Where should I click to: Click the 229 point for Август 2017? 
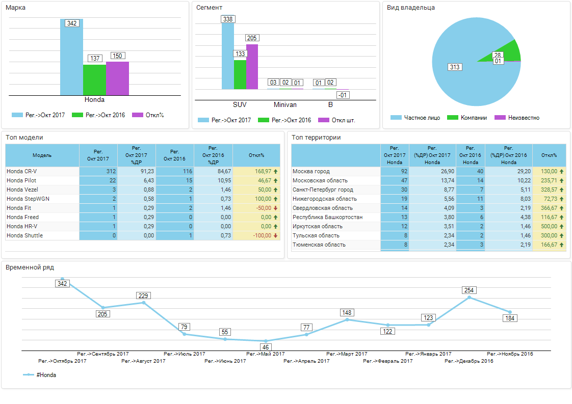tap(144, 303)
